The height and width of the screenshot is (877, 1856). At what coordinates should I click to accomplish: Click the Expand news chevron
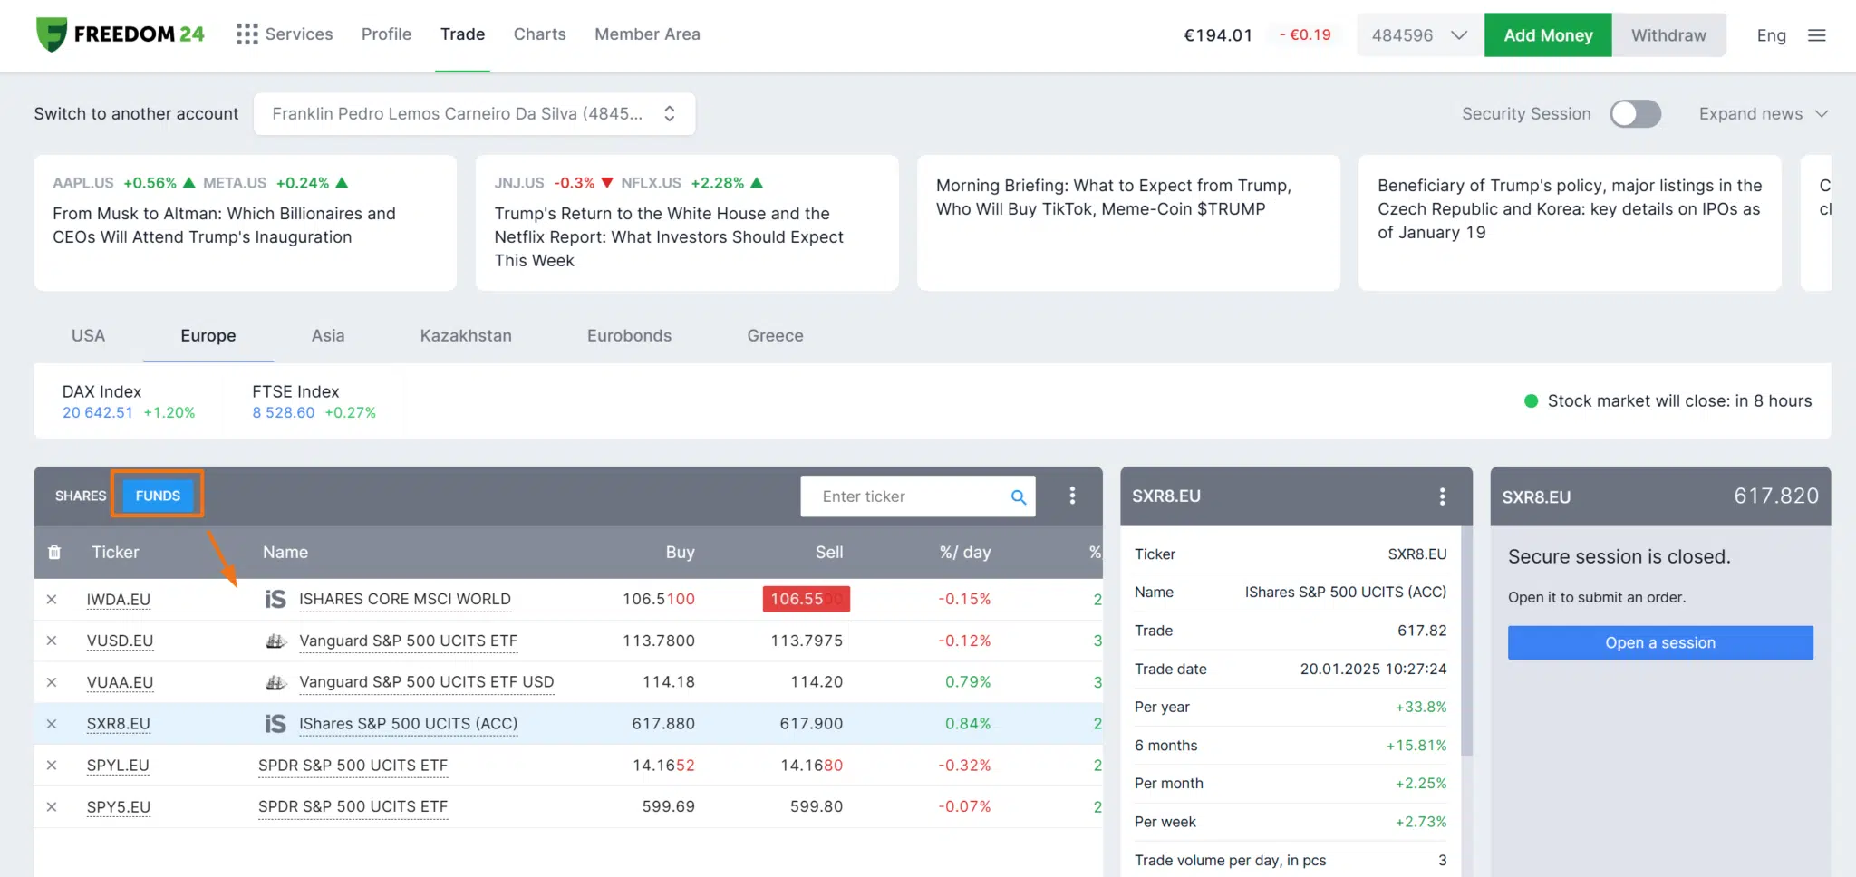(1821, 114)
